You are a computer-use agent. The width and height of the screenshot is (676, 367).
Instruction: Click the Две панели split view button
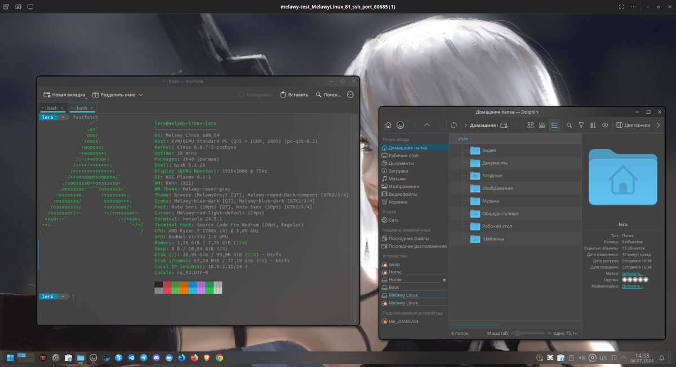click(x=633, y=126)
